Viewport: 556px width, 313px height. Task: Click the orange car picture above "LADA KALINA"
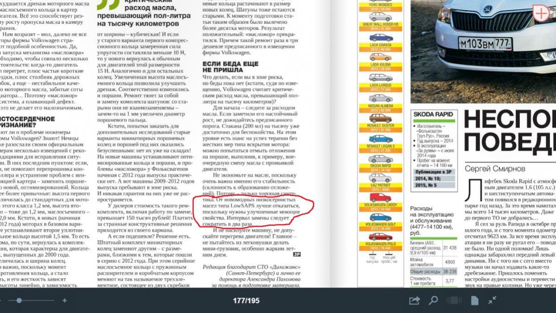tap(380, 57)
